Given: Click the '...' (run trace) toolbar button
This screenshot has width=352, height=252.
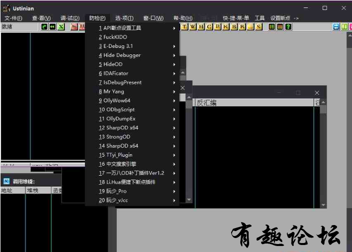Looking at the screenshot, I should [250, 27].
